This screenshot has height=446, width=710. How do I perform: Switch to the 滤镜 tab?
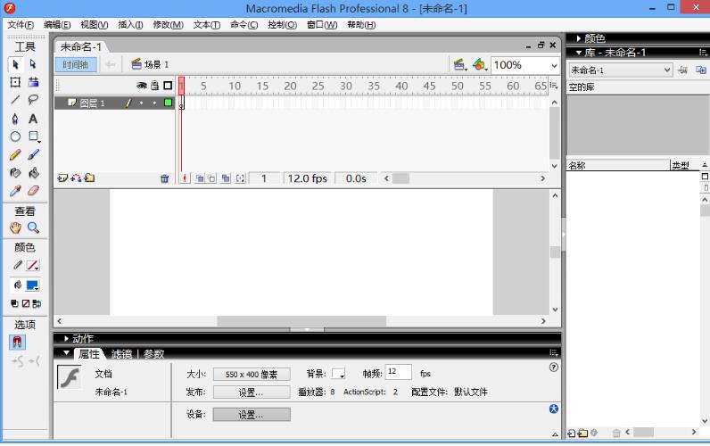coord(120,354)
